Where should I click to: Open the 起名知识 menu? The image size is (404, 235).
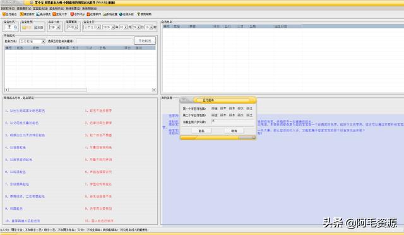coord(56,8)
